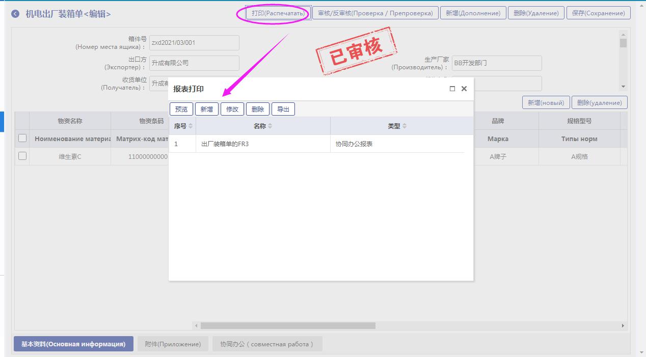
Task: Click 打印(Распечатать) toolbar button
Action: pyautogui.click(x=278, y=13)
